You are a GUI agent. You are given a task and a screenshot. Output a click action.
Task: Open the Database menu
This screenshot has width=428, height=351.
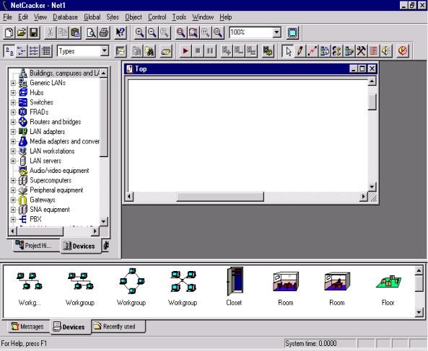point(65,17)
